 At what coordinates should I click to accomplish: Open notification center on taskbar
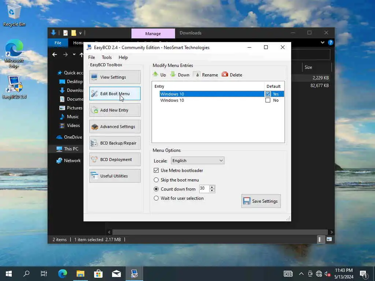pyautogui.click(x=364, y=274)
